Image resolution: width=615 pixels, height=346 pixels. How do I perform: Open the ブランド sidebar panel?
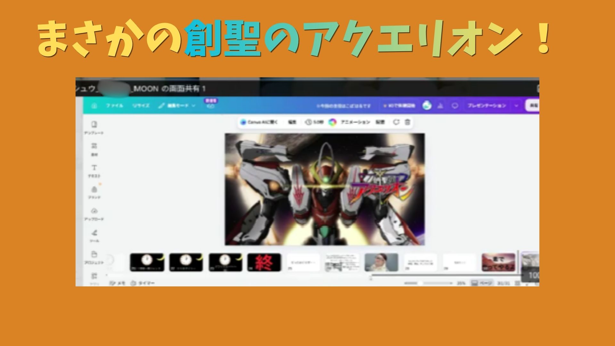[x=94, y=193]
